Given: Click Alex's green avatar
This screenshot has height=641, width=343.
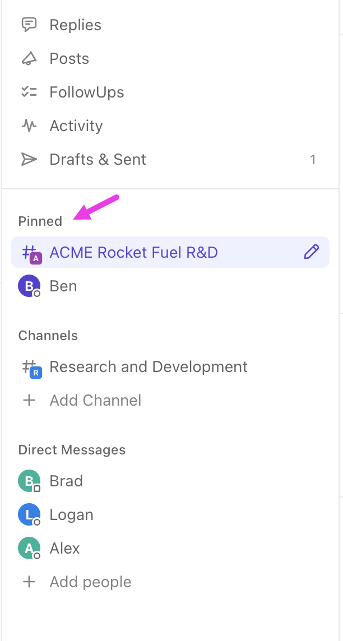Looking at the screenshot, I should tap(29, 548).
